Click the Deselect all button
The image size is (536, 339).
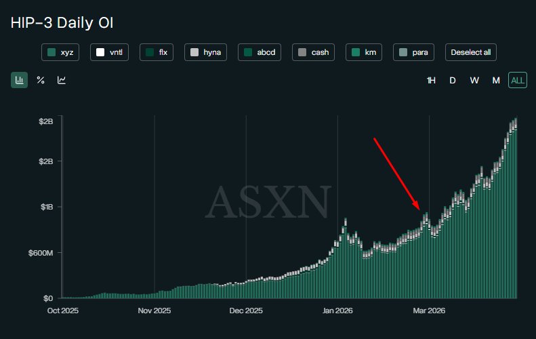pos(472,52)
